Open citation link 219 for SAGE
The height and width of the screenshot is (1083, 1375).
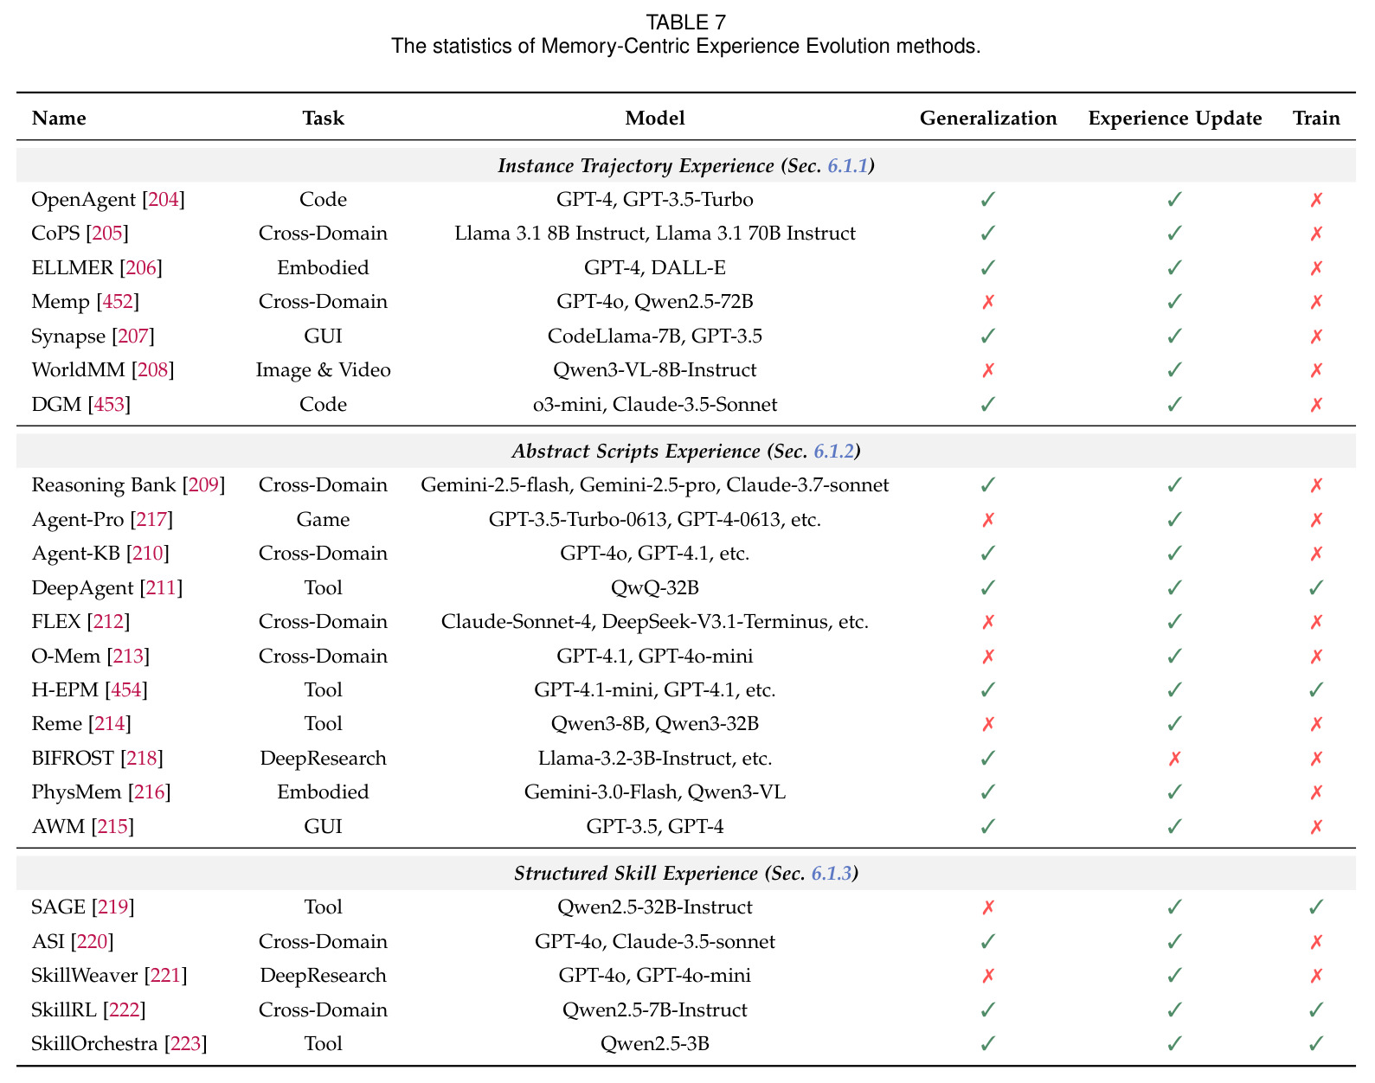coord(112,907)
